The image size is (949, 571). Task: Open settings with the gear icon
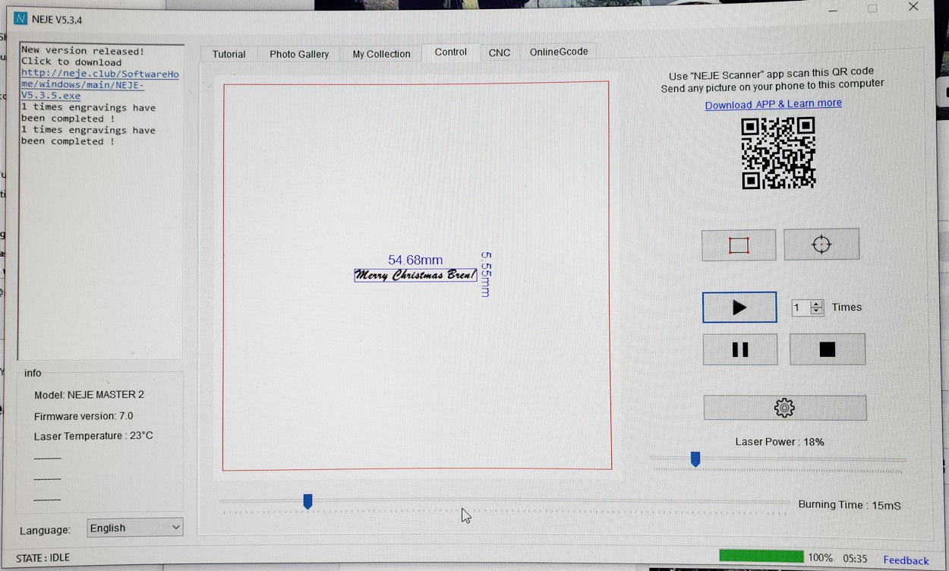784,408
